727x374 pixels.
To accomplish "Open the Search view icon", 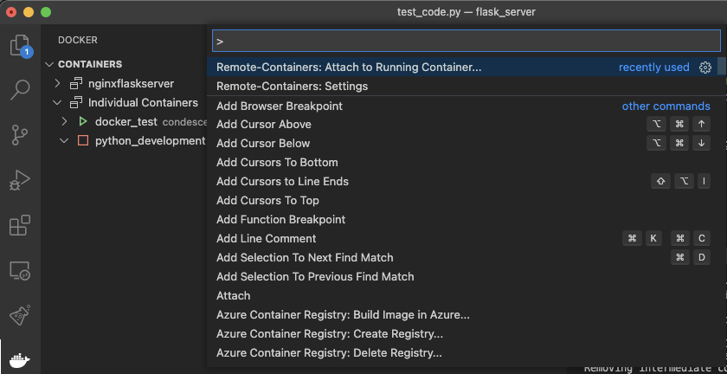I will [x=20, y=89].
